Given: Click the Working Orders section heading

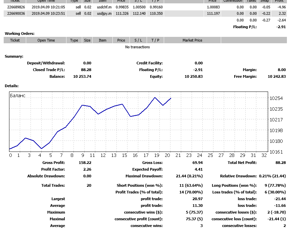Looking at the screenshot, I should click(19, 34).
